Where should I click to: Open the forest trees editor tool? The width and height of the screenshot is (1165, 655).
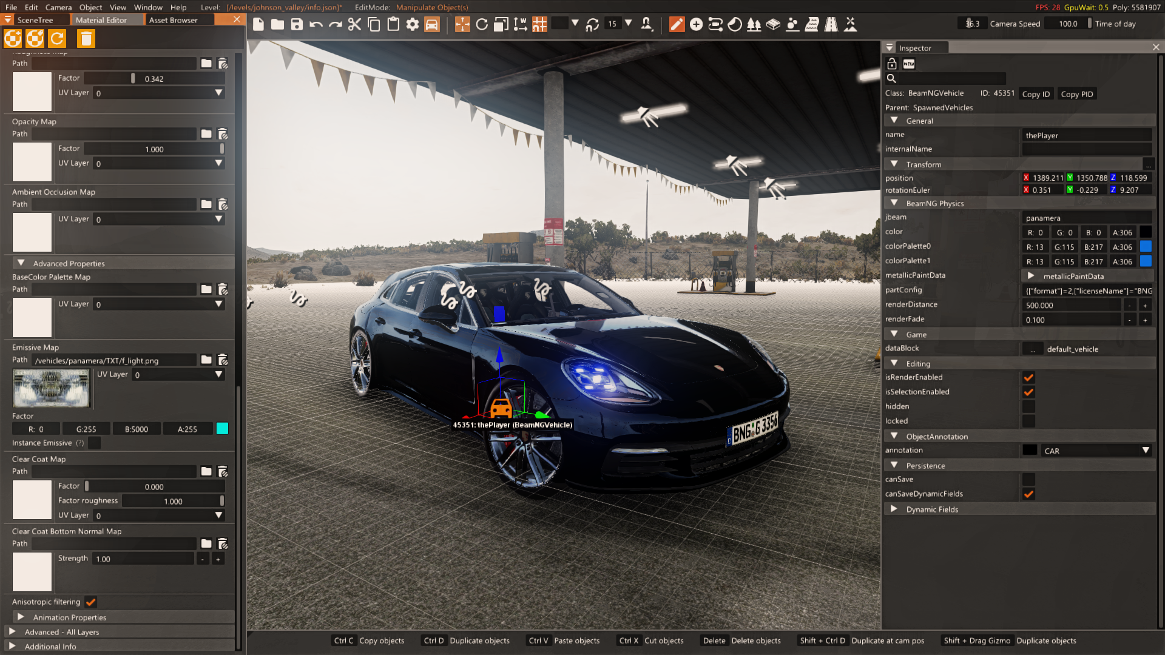tap(754, 24)
